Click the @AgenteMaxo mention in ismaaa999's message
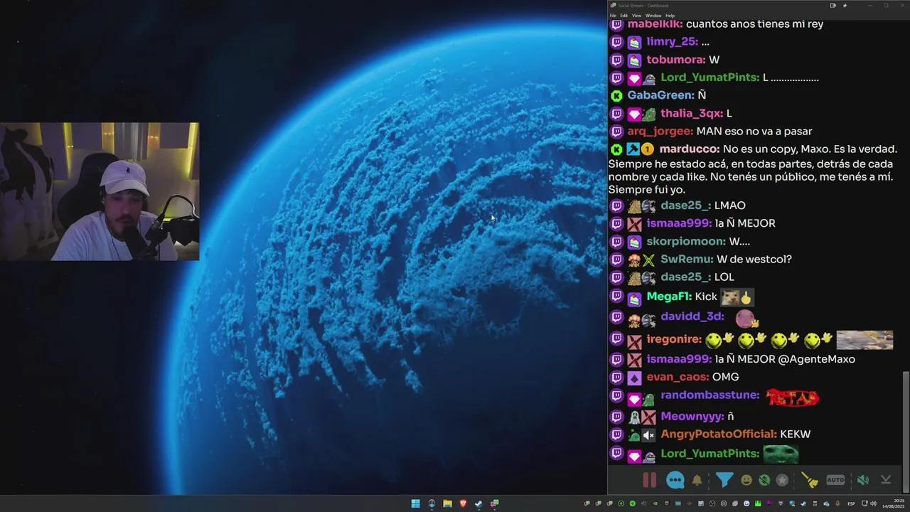The height and width of the screenshot is (512, 910). point(816,359)
